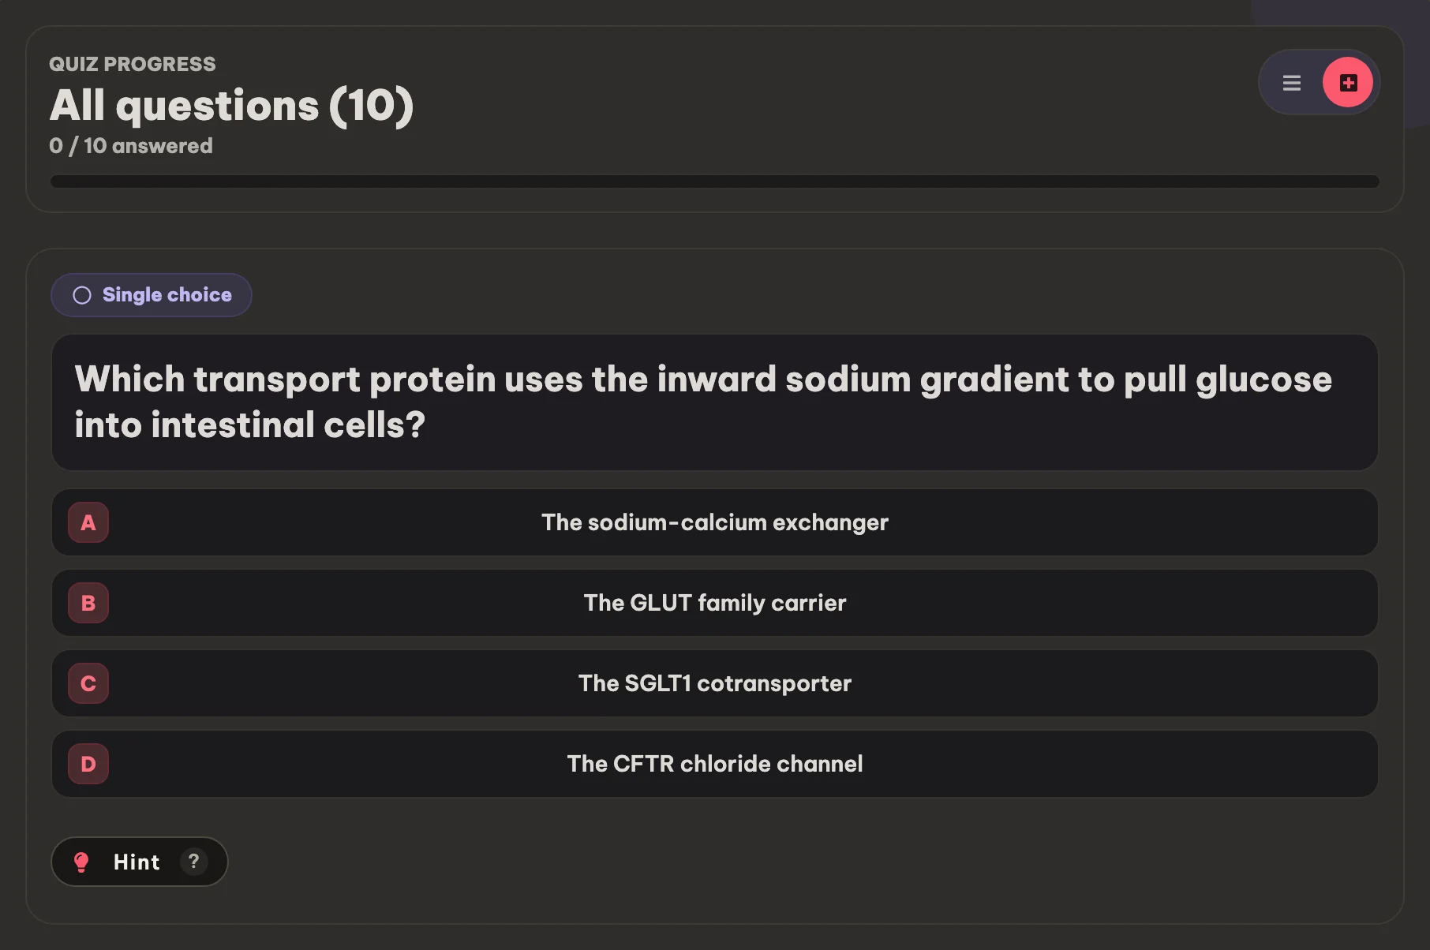Viewport: 1430px width, 950px height.
Task: Click the B letter badge
Action: [88, 603]
